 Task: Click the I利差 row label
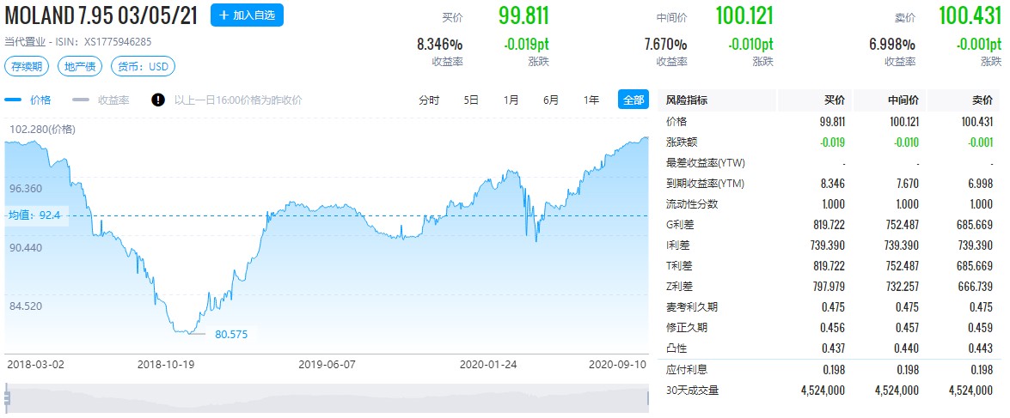coord(677,245)
